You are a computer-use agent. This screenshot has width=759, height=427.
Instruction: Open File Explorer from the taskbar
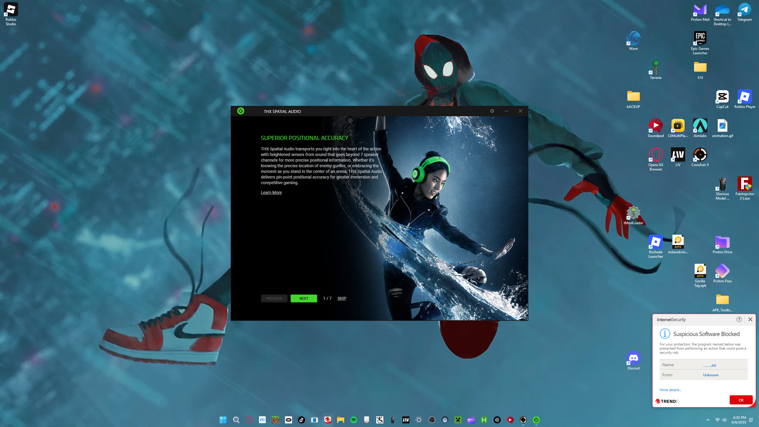340,420
